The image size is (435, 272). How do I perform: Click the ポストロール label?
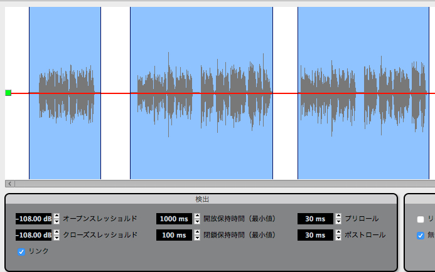pyautogui.click(x=365, y=235)
